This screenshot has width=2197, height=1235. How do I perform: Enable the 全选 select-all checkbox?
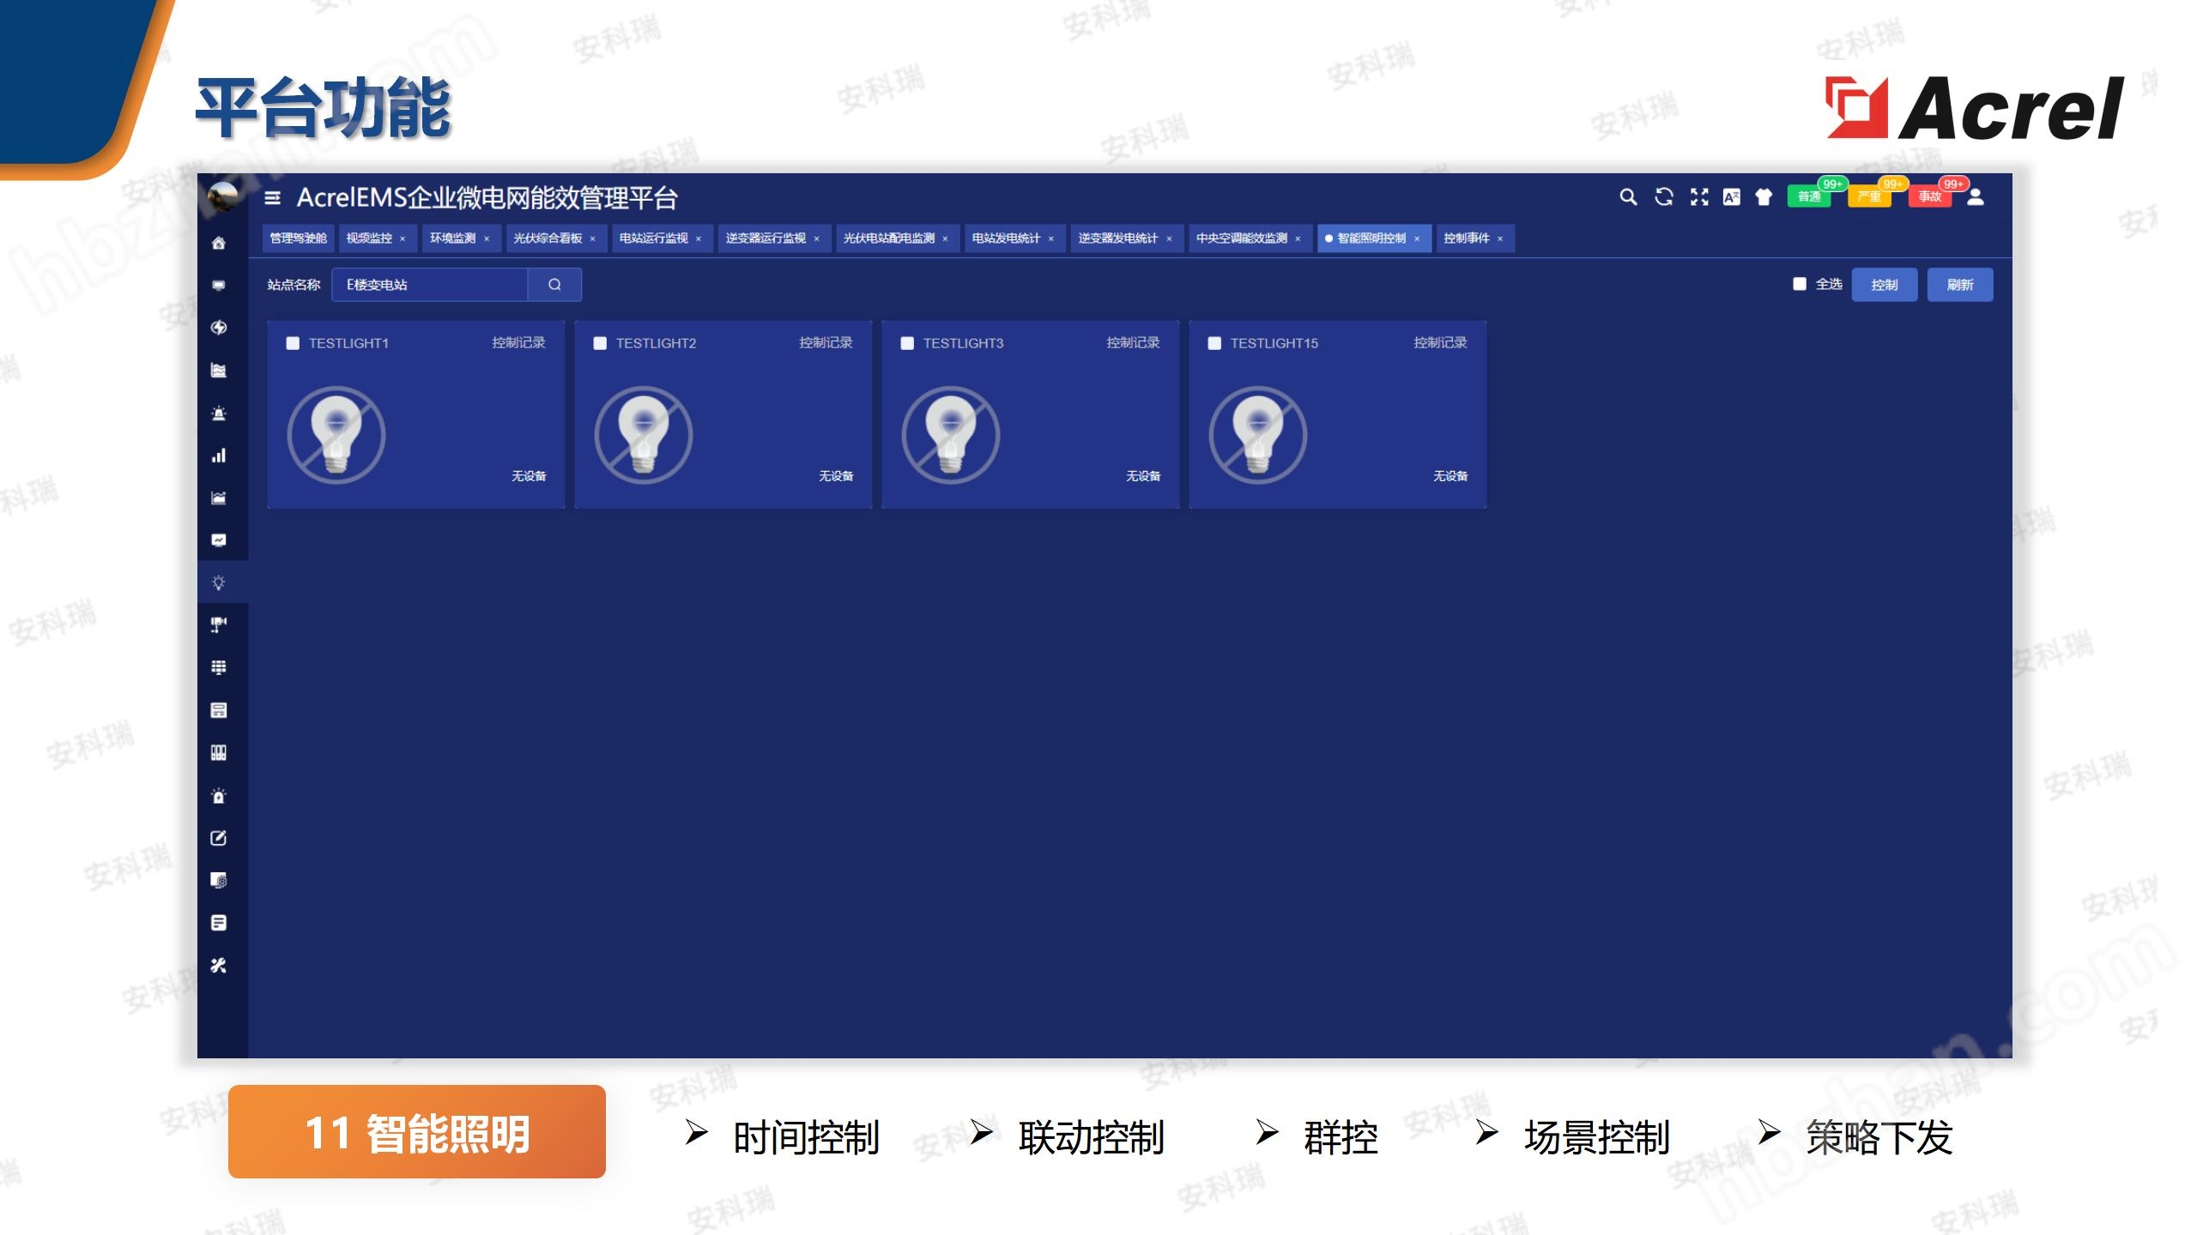point(1800,284)
